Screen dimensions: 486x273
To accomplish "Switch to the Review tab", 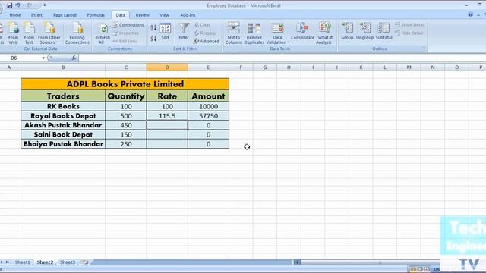I will coord(142,15).
